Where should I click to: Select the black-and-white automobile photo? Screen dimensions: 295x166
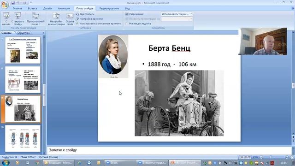(179, 103)
